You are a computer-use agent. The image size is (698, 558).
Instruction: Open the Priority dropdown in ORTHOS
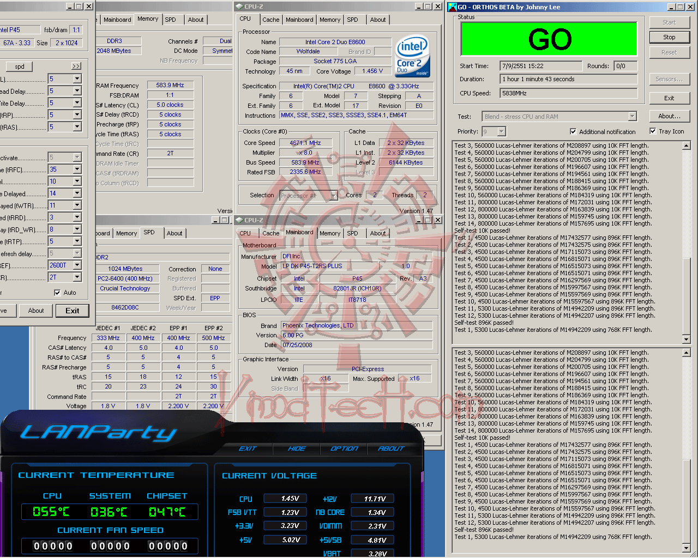click(501, 131)
